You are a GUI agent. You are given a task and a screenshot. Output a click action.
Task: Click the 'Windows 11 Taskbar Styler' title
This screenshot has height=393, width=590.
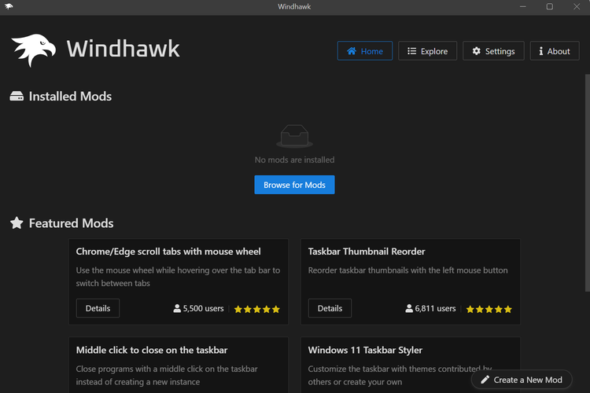pyautogui.click(x=365, y=350)
